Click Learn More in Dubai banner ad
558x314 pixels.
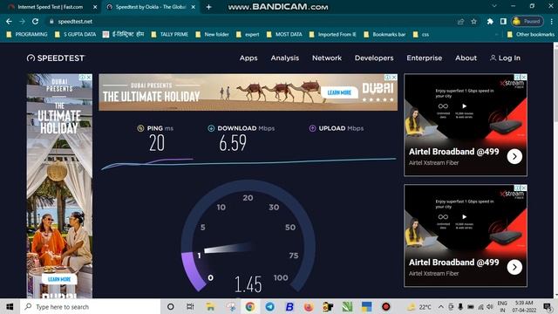tap(339, 92)
